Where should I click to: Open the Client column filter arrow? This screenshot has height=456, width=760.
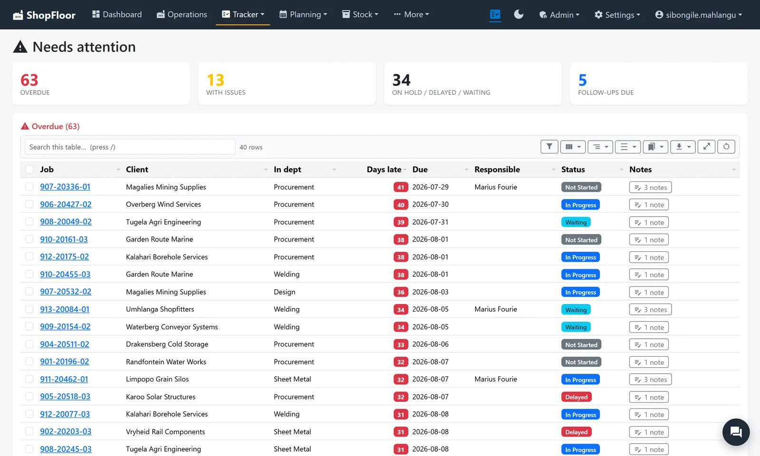click(x=266, y=170)
